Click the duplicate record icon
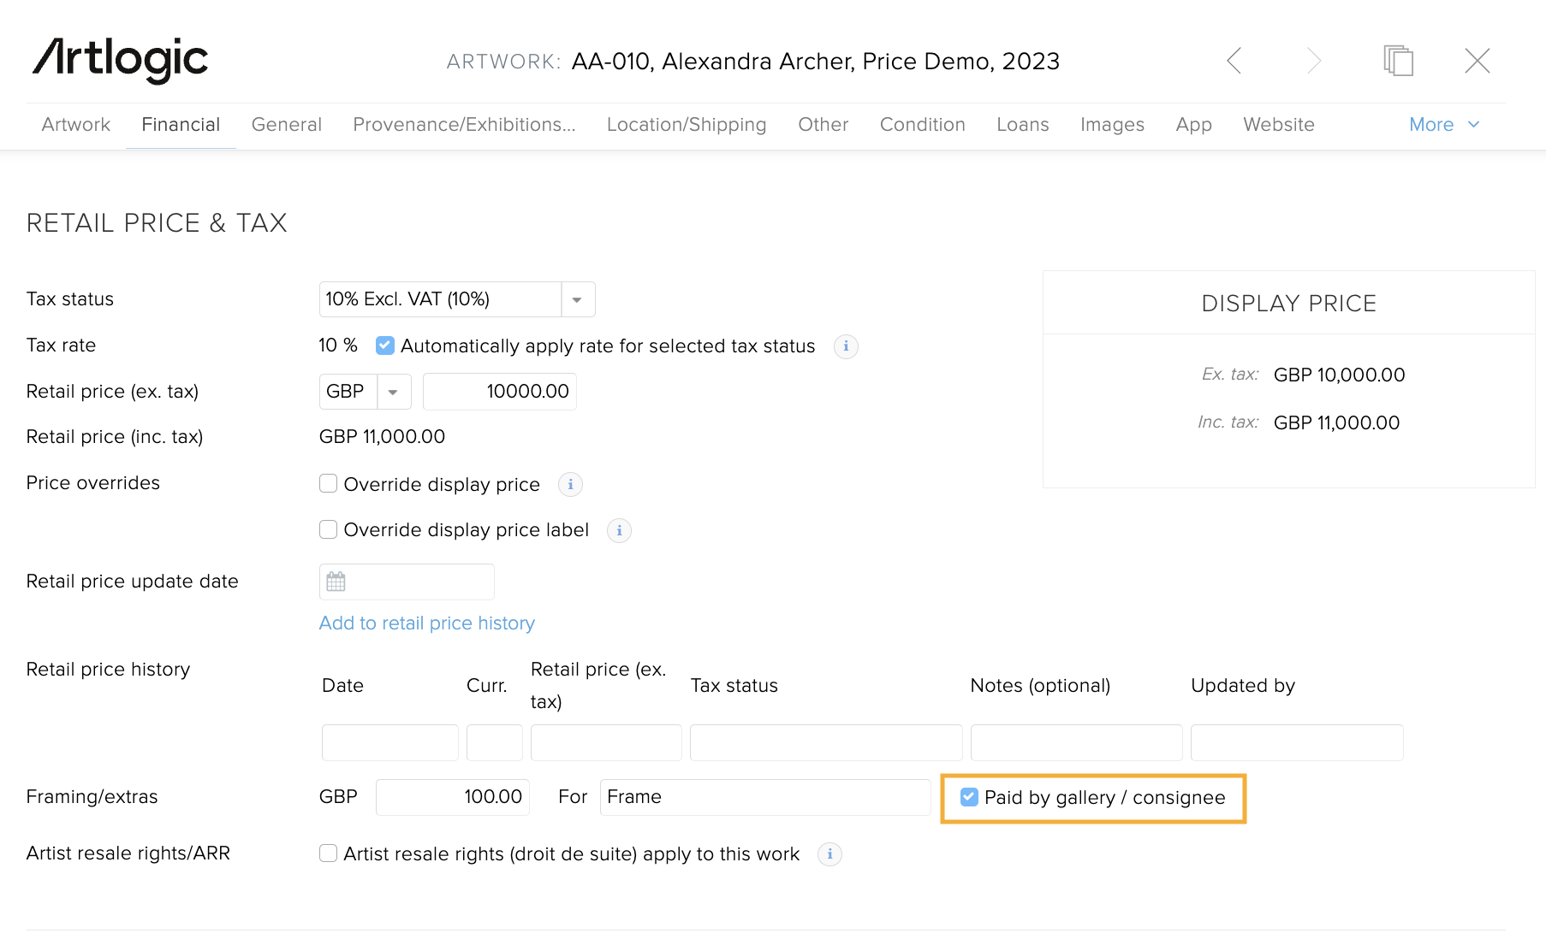This screenshot has height=939, width=1546. point(1398,61)
